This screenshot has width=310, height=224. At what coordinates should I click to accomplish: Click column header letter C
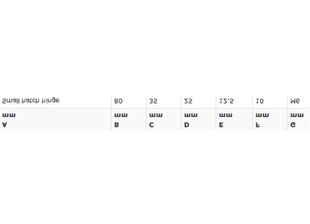pyautogui.click(x=151, y=125)
